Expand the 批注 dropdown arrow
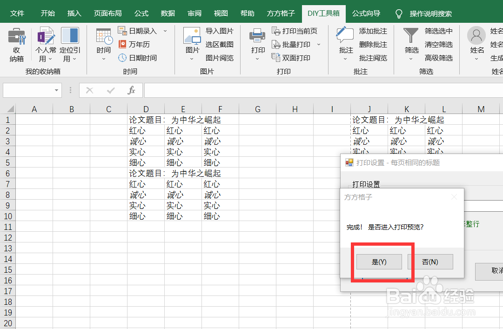 click(x=345, y=59)
